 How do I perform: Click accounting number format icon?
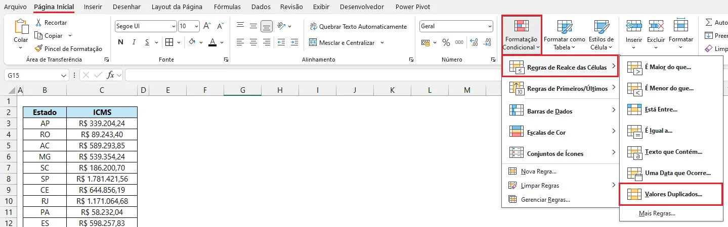click(426, 42)
